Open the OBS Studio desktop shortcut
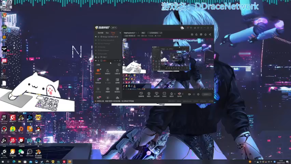Viewport: 291px width, 164px height. tap(30, 152)
